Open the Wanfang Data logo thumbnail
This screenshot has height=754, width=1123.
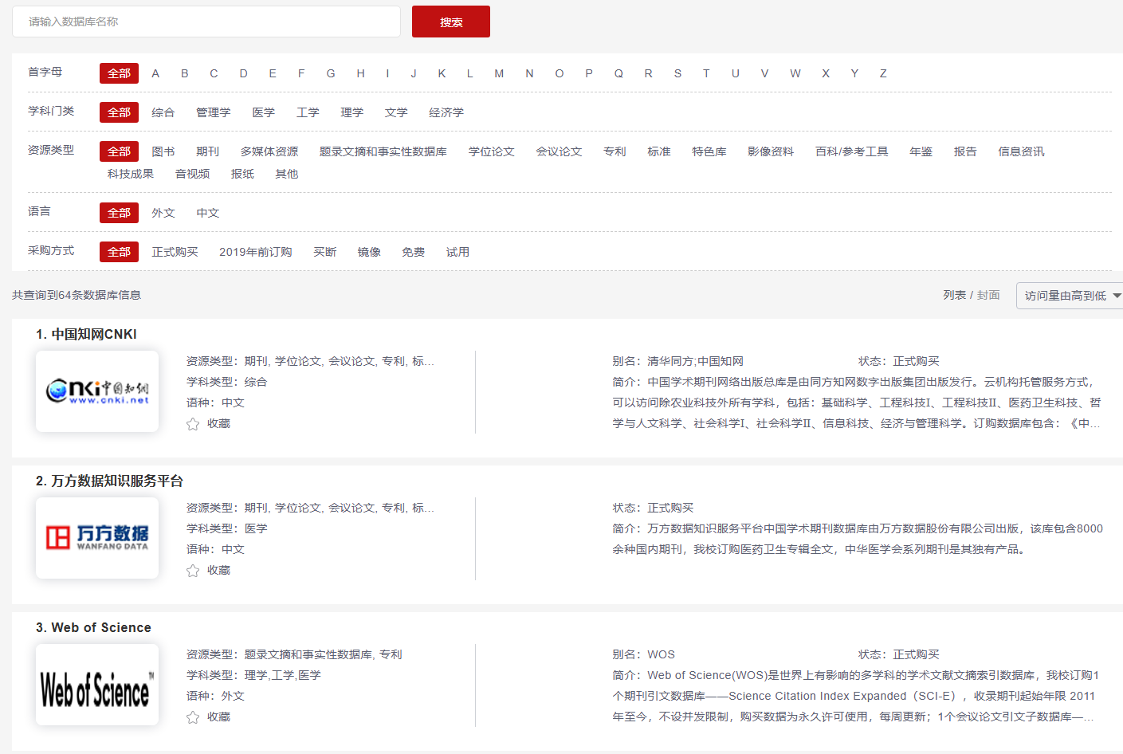pyautogui.click(x=97, y=538)
